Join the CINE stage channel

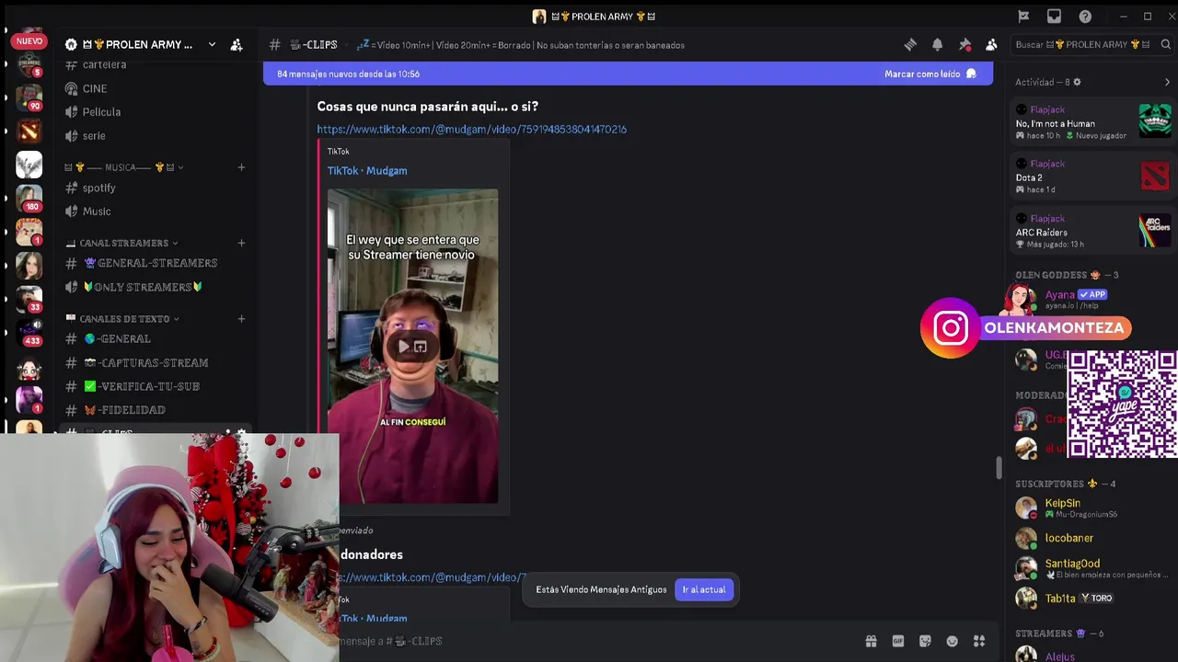95,88
